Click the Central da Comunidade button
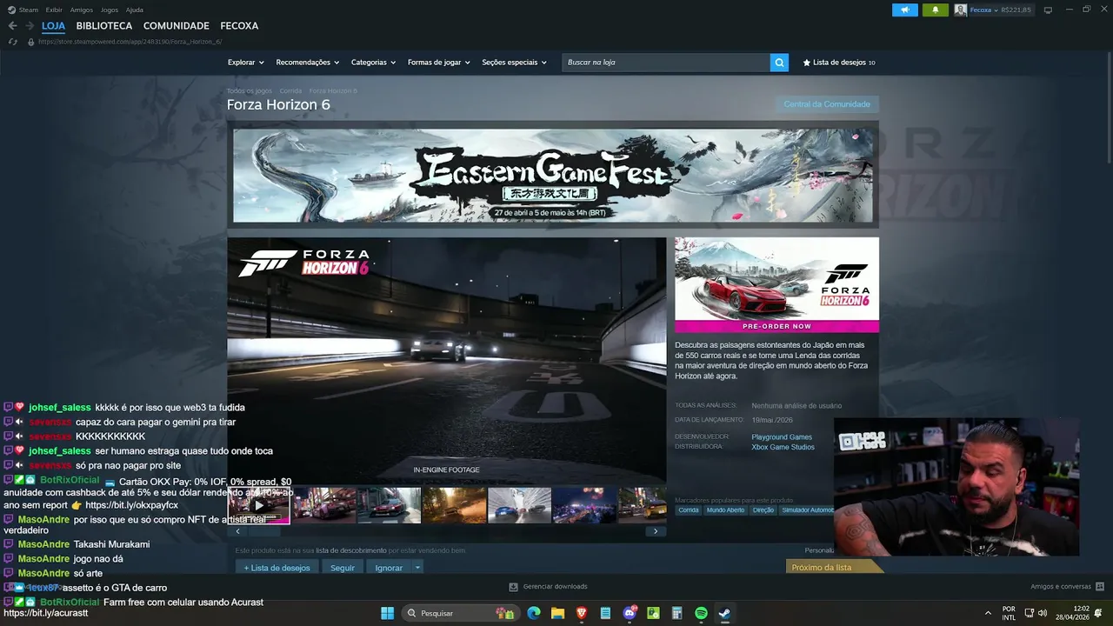 click(827, 104)
